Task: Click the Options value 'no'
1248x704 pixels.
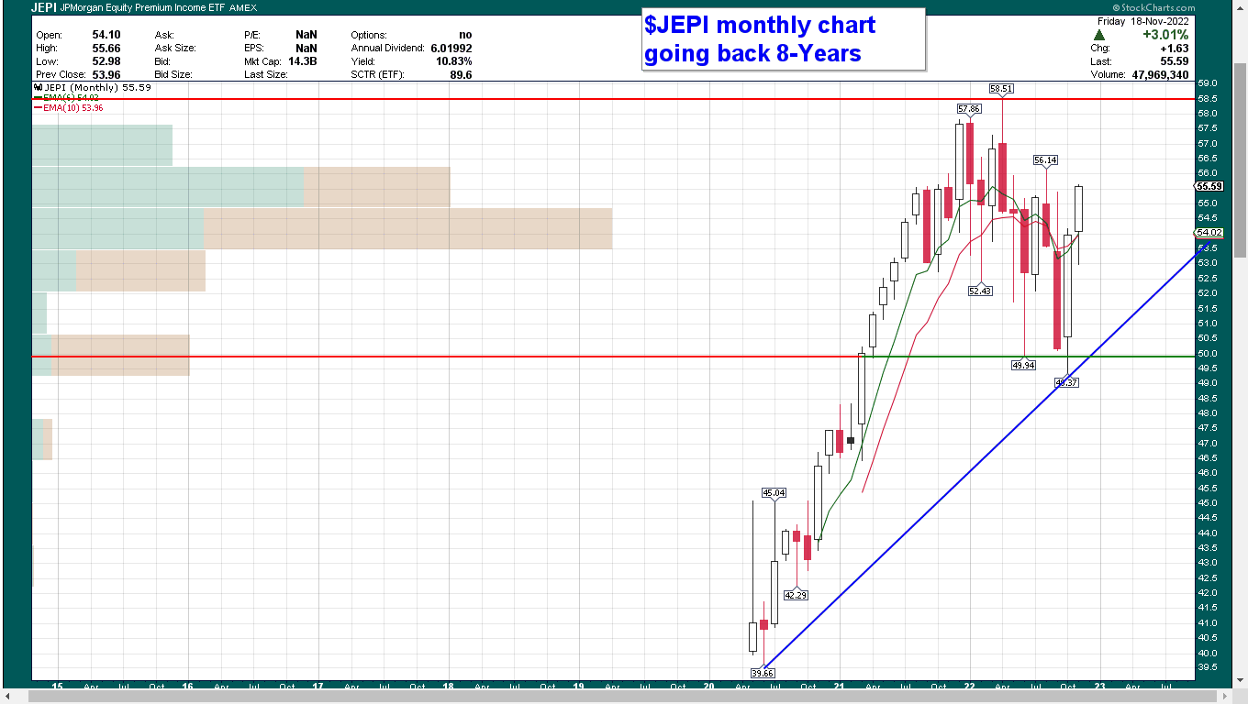Action: [465, 34]
